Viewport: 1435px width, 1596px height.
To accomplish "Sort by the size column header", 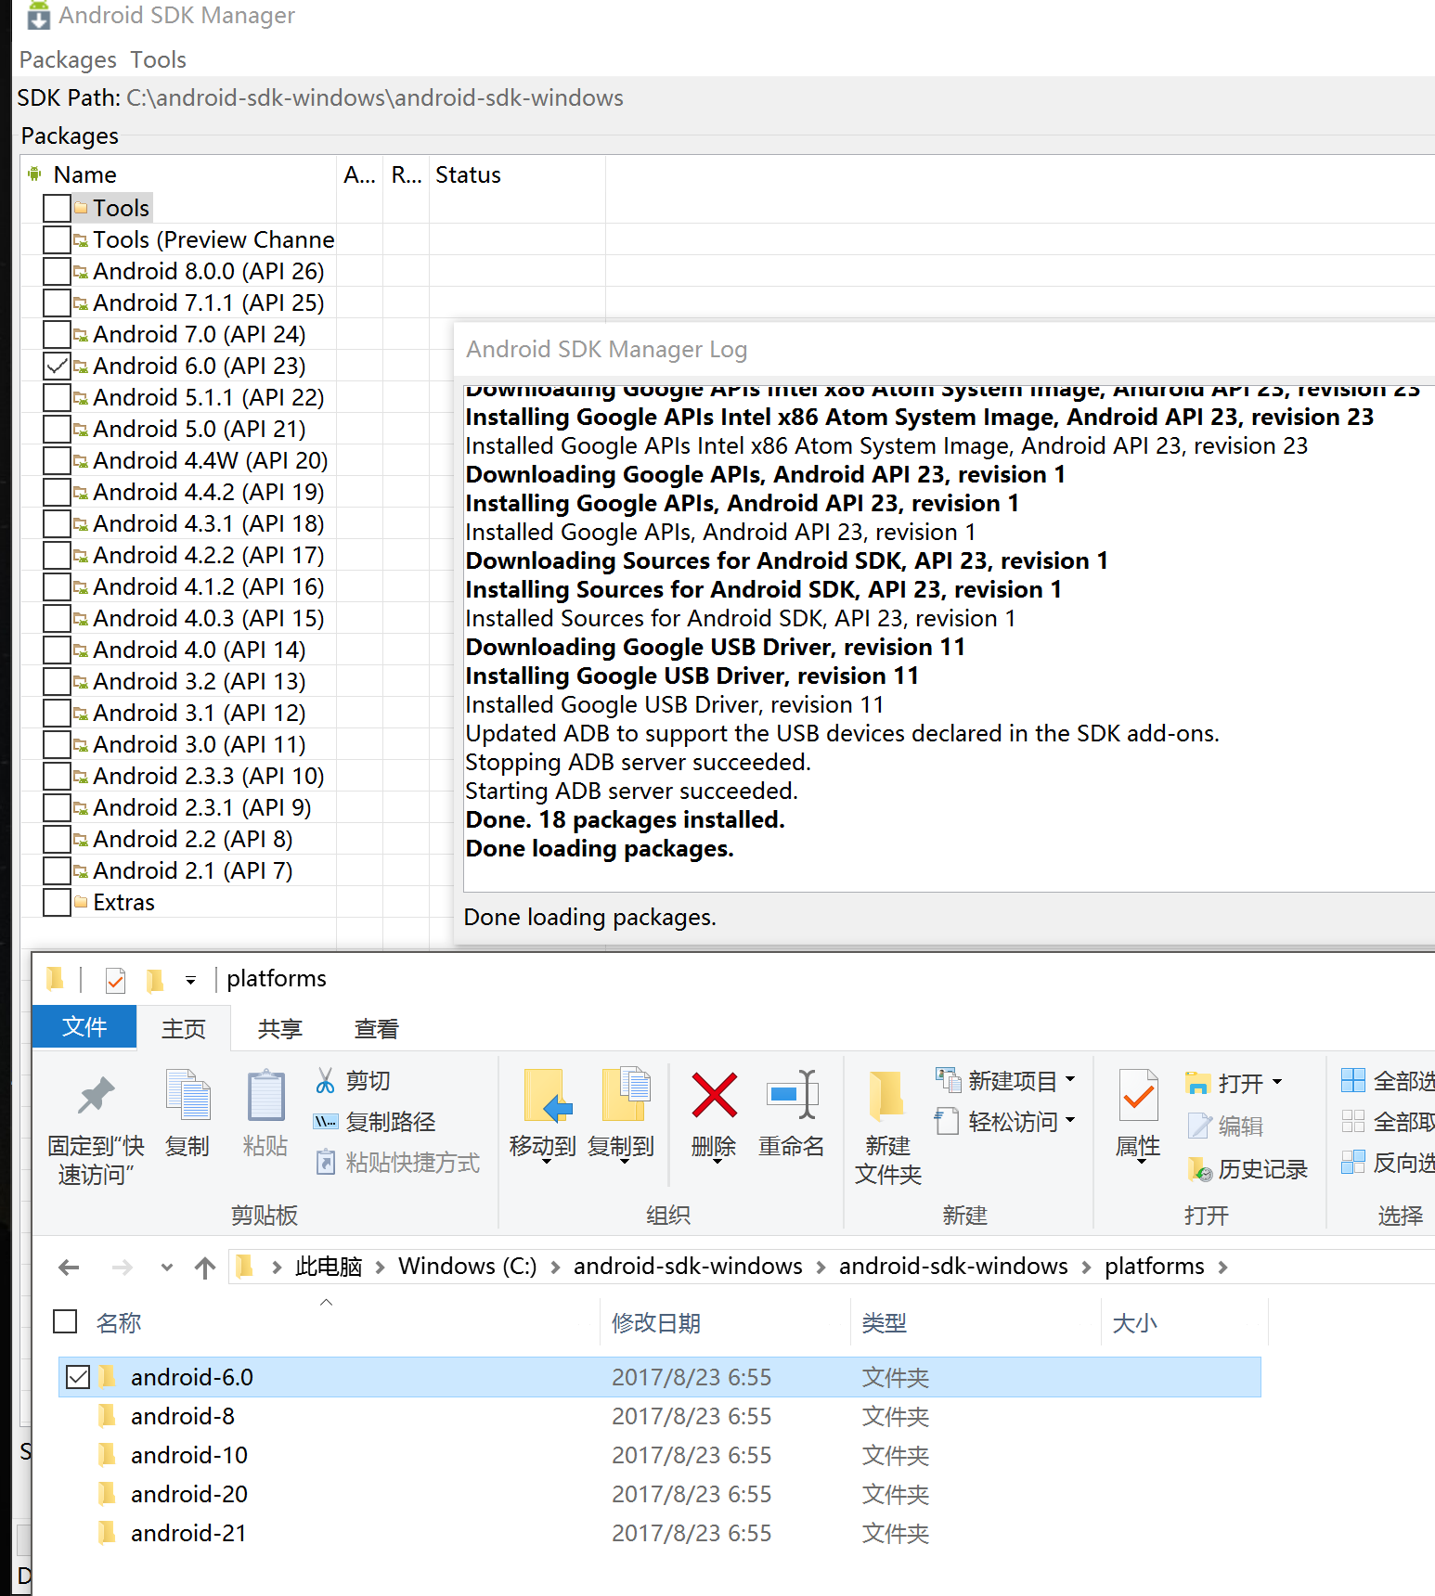I will click(1134, 1322).
